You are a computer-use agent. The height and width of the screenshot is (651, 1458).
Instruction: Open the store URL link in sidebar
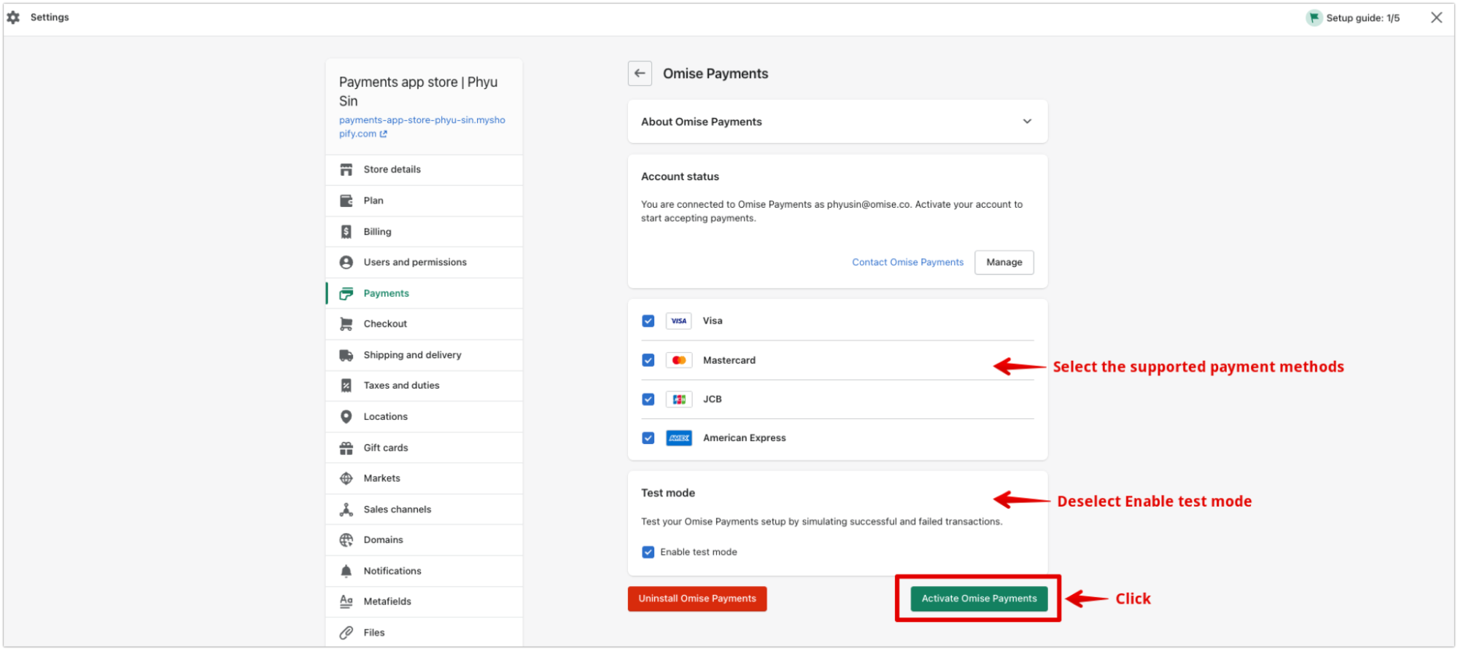coord(422,127)
